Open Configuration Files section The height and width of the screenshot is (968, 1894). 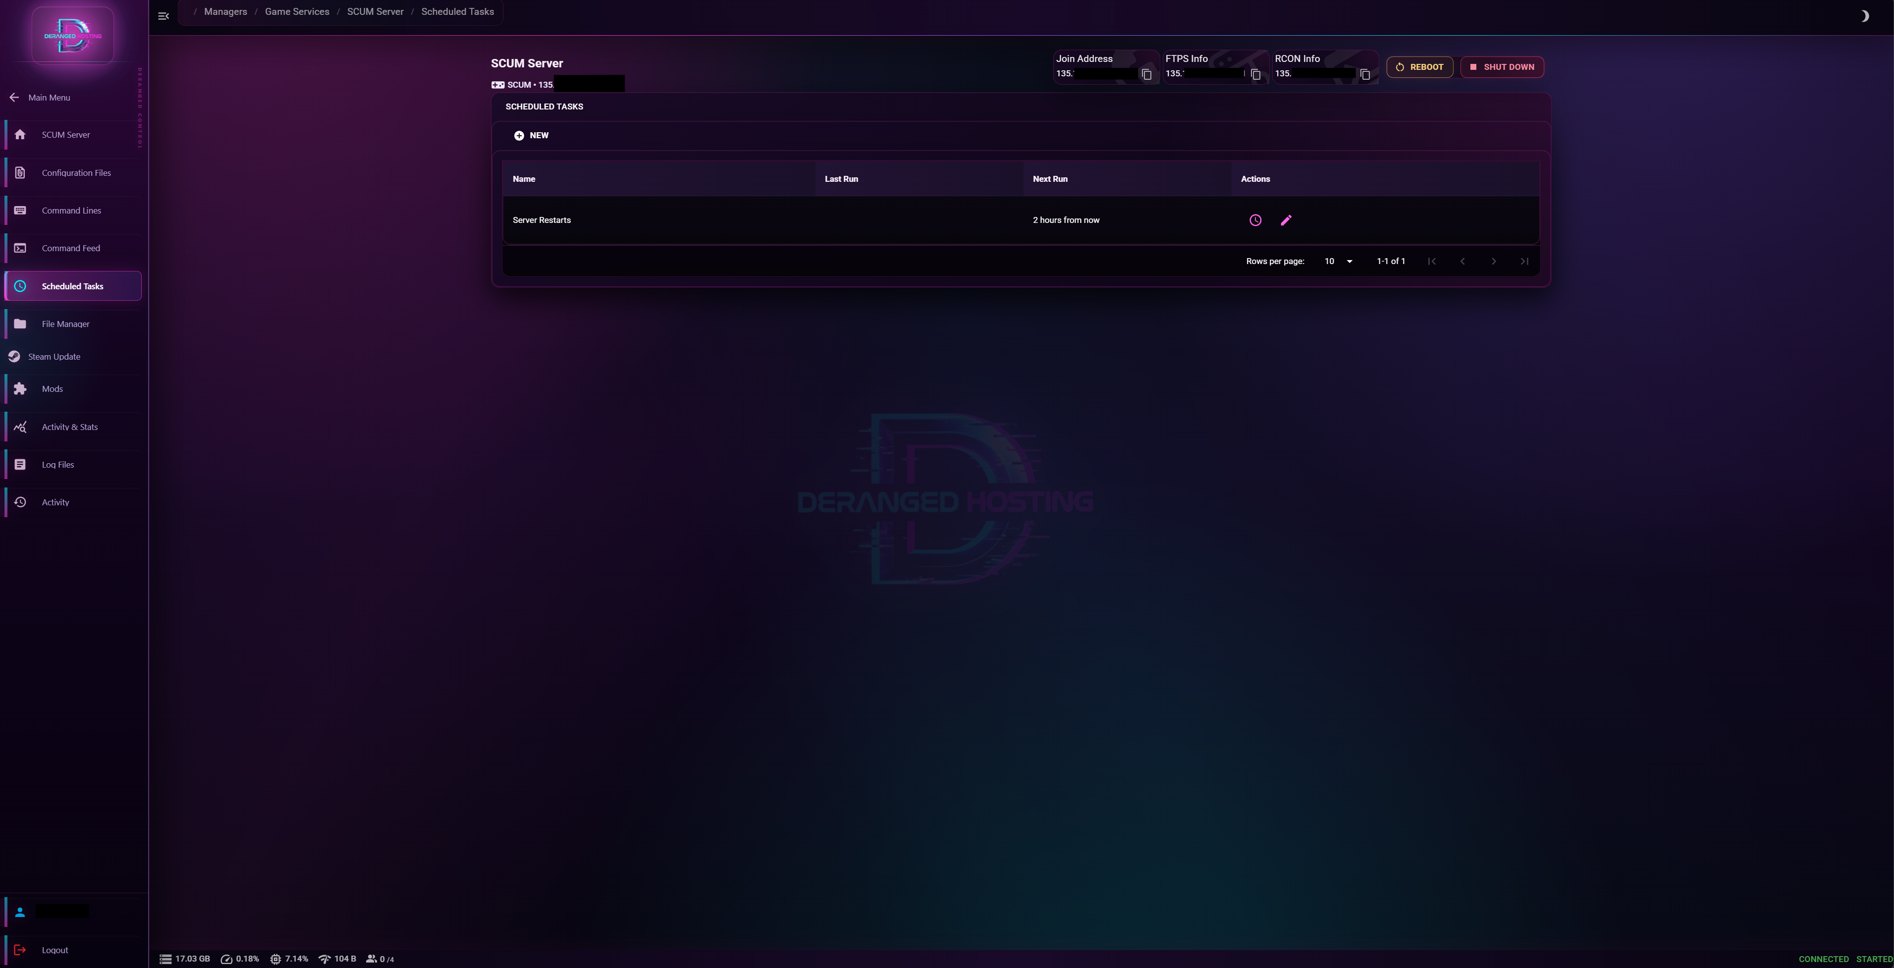click(73, 173)
